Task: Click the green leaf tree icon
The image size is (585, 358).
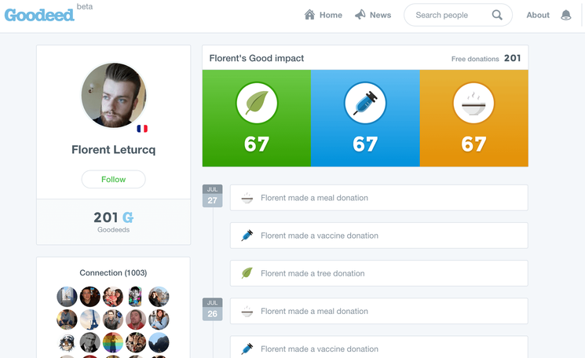Action: pos(257,103)
